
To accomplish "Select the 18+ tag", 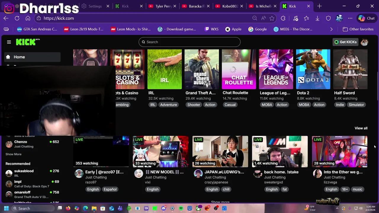I will [345, 189].
